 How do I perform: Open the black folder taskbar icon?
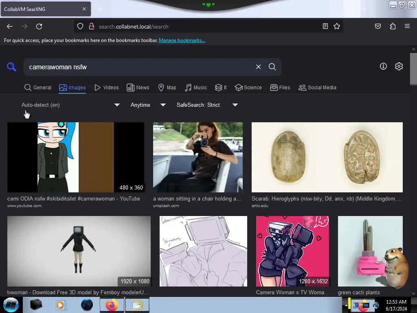[36, 305]
